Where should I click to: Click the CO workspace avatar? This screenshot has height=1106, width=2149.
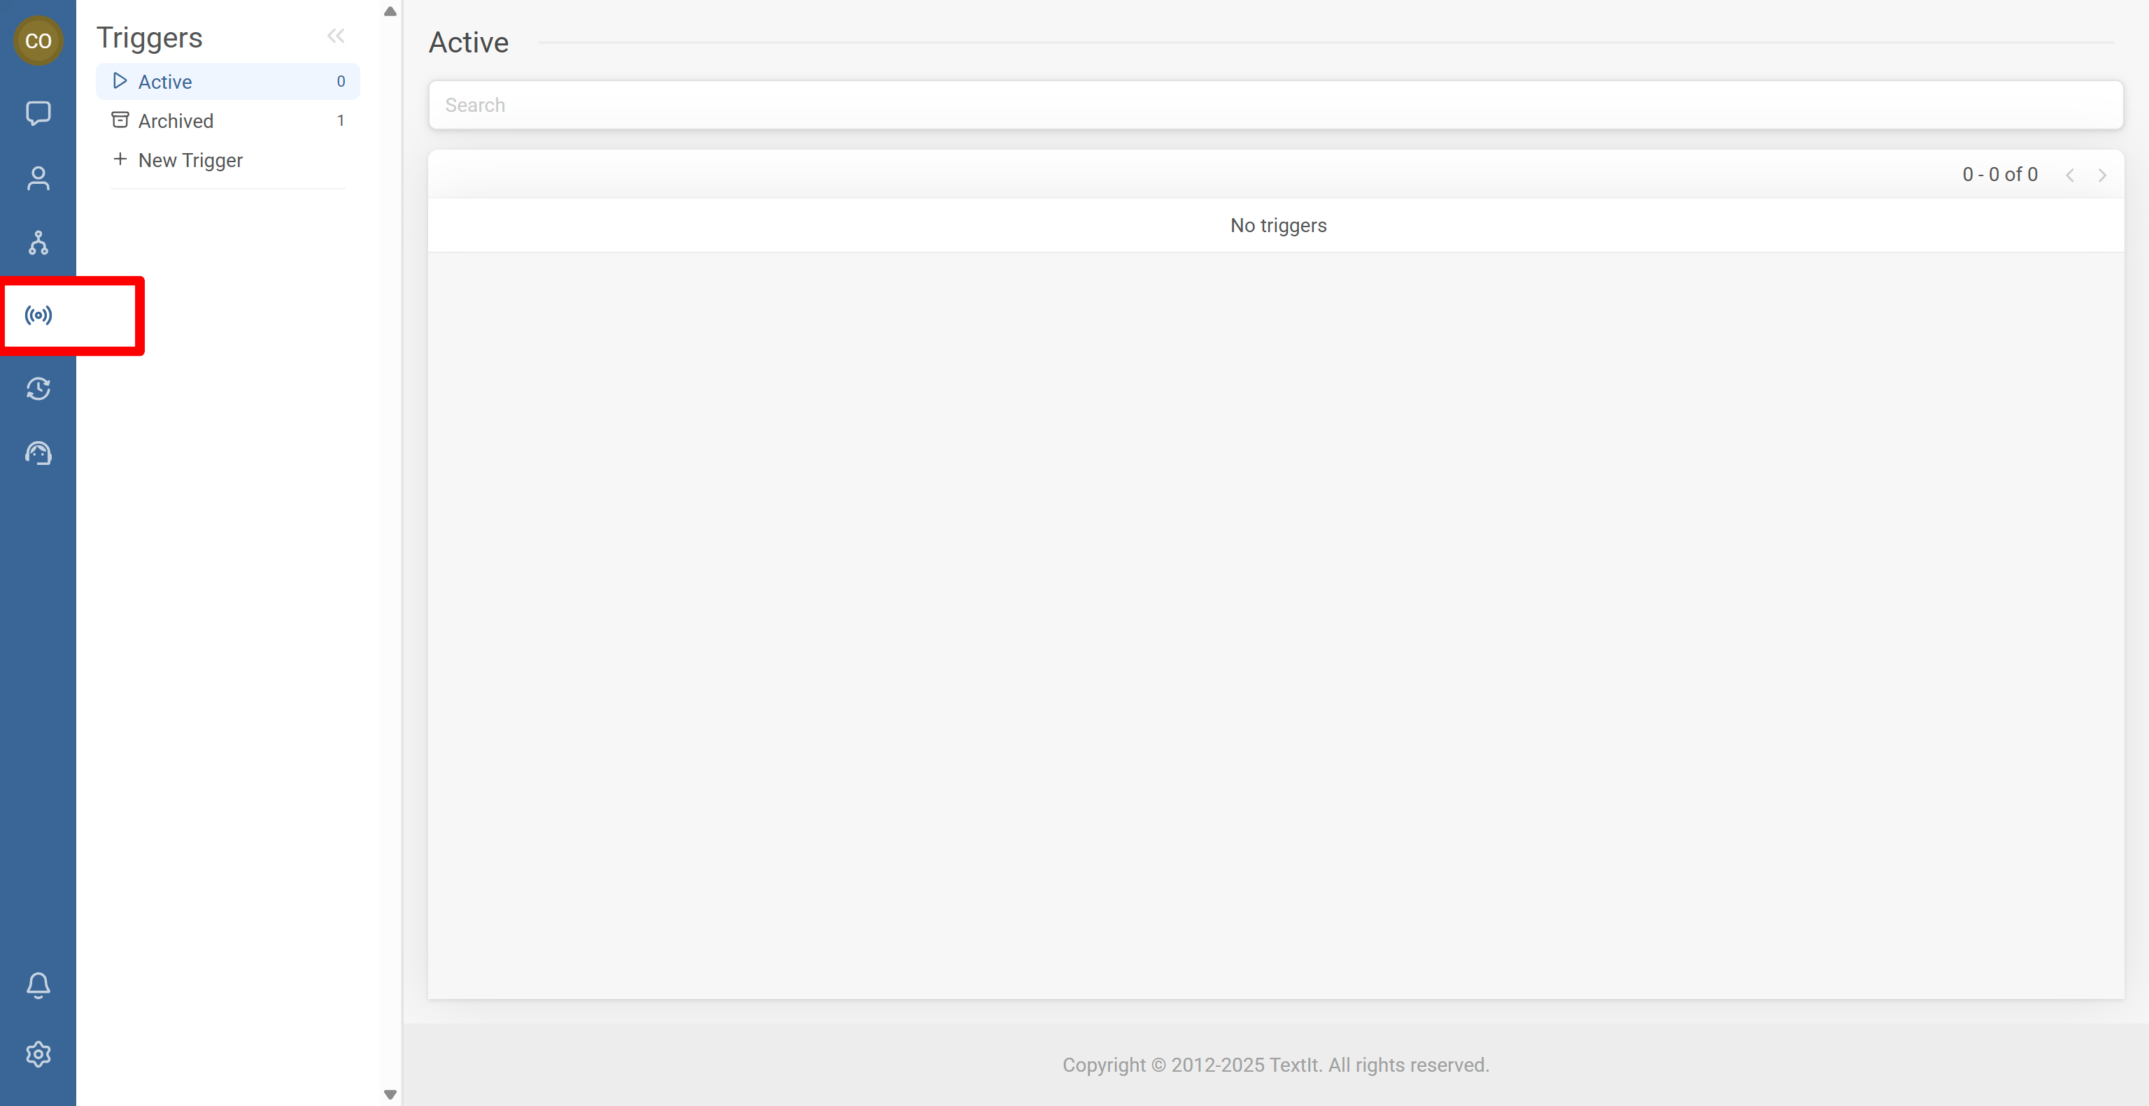pos(38,40)
